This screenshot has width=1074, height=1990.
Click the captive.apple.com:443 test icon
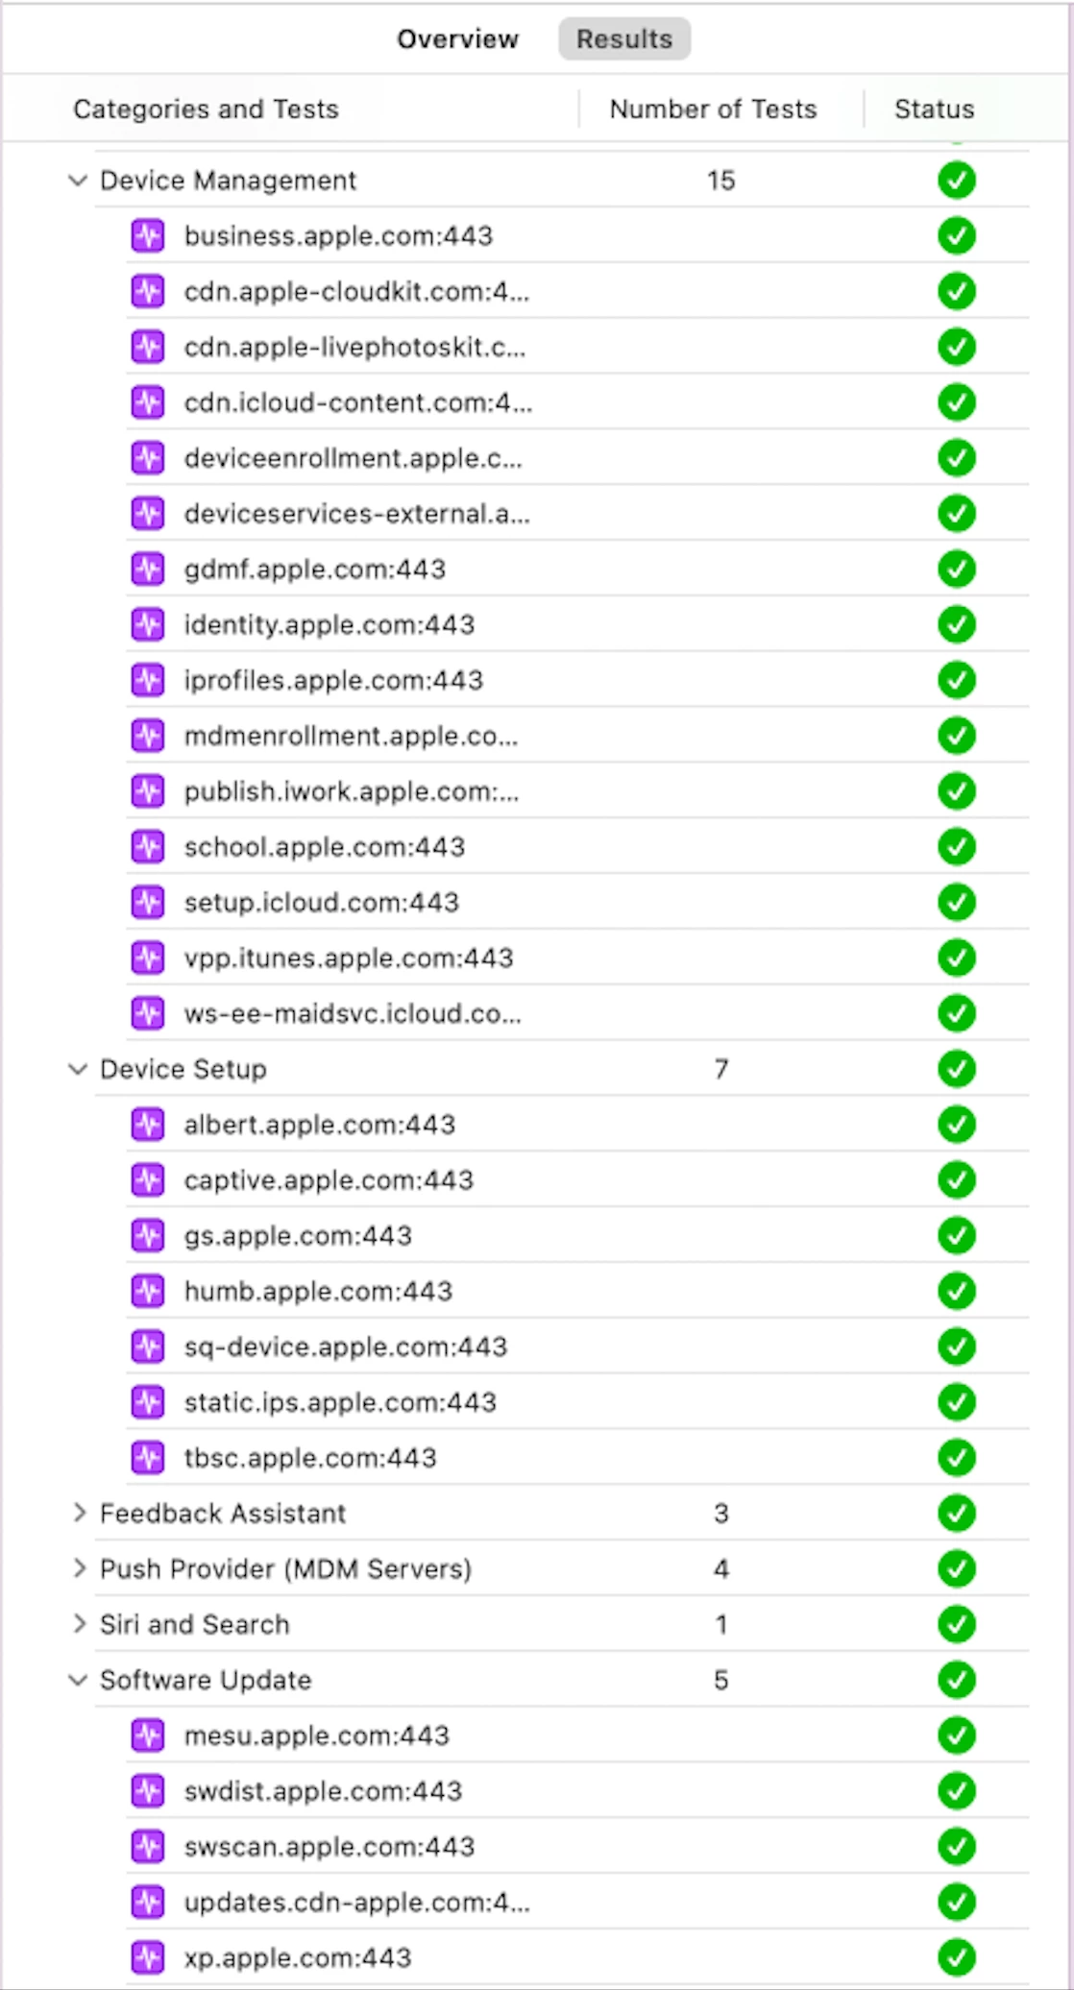[148, 1180]
